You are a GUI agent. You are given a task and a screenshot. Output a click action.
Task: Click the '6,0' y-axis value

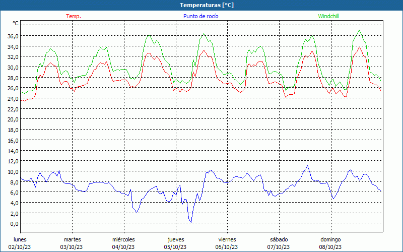click(x=15, y=193)
